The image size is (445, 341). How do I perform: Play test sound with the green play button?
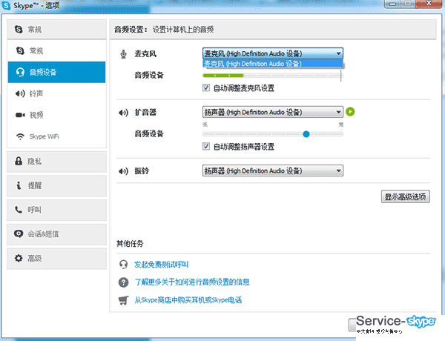350,112
